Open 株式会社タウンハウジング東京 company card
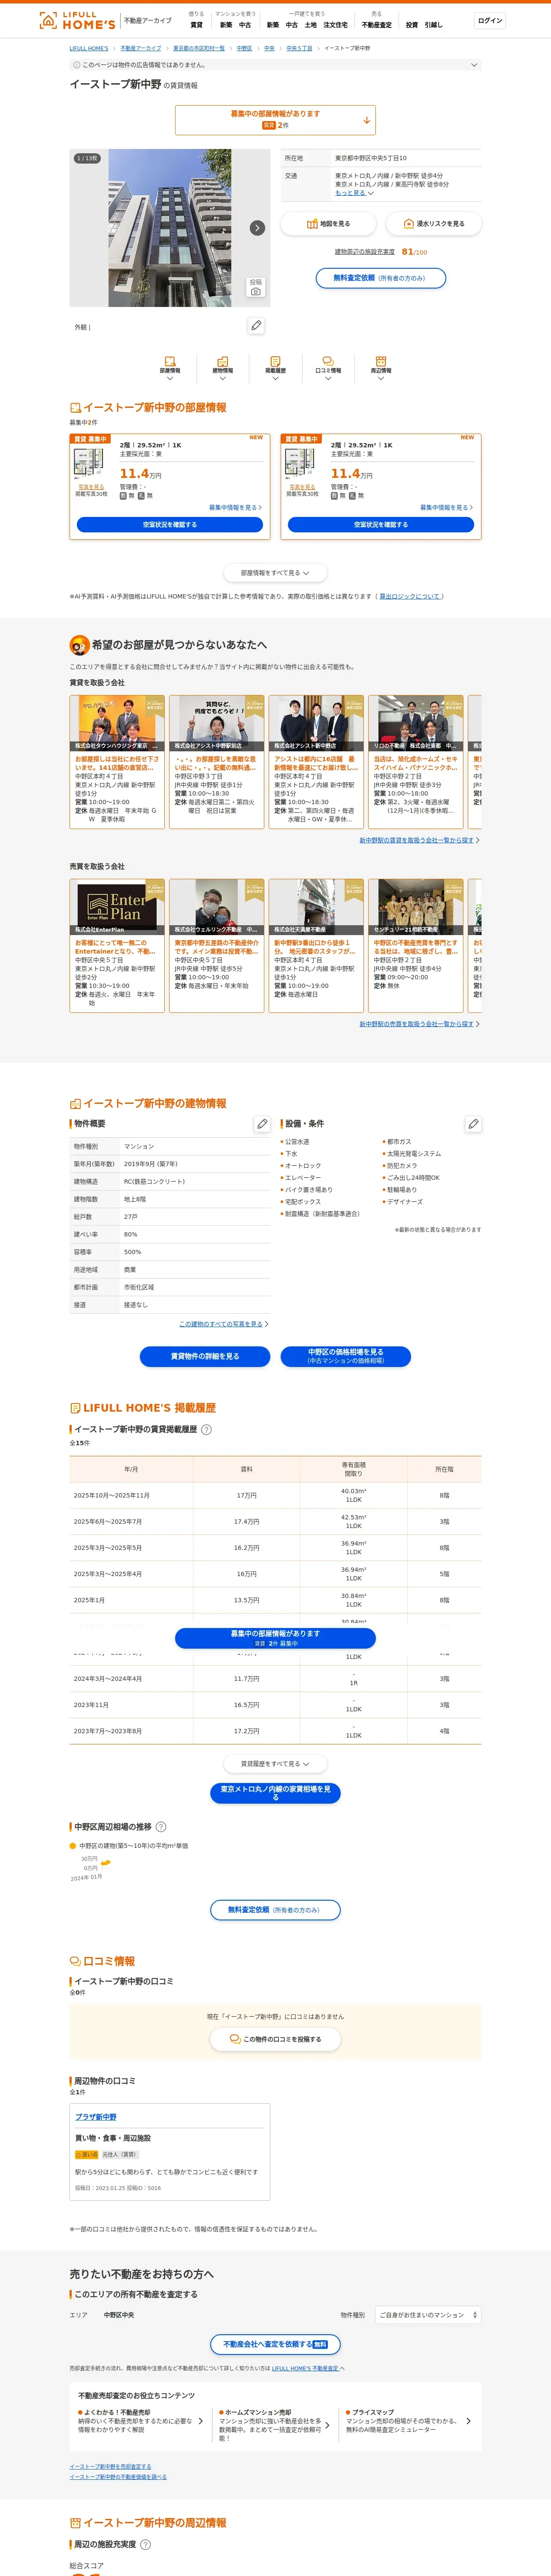The image size is (551, 2576). pyautogui.click(x=117, y=761)
